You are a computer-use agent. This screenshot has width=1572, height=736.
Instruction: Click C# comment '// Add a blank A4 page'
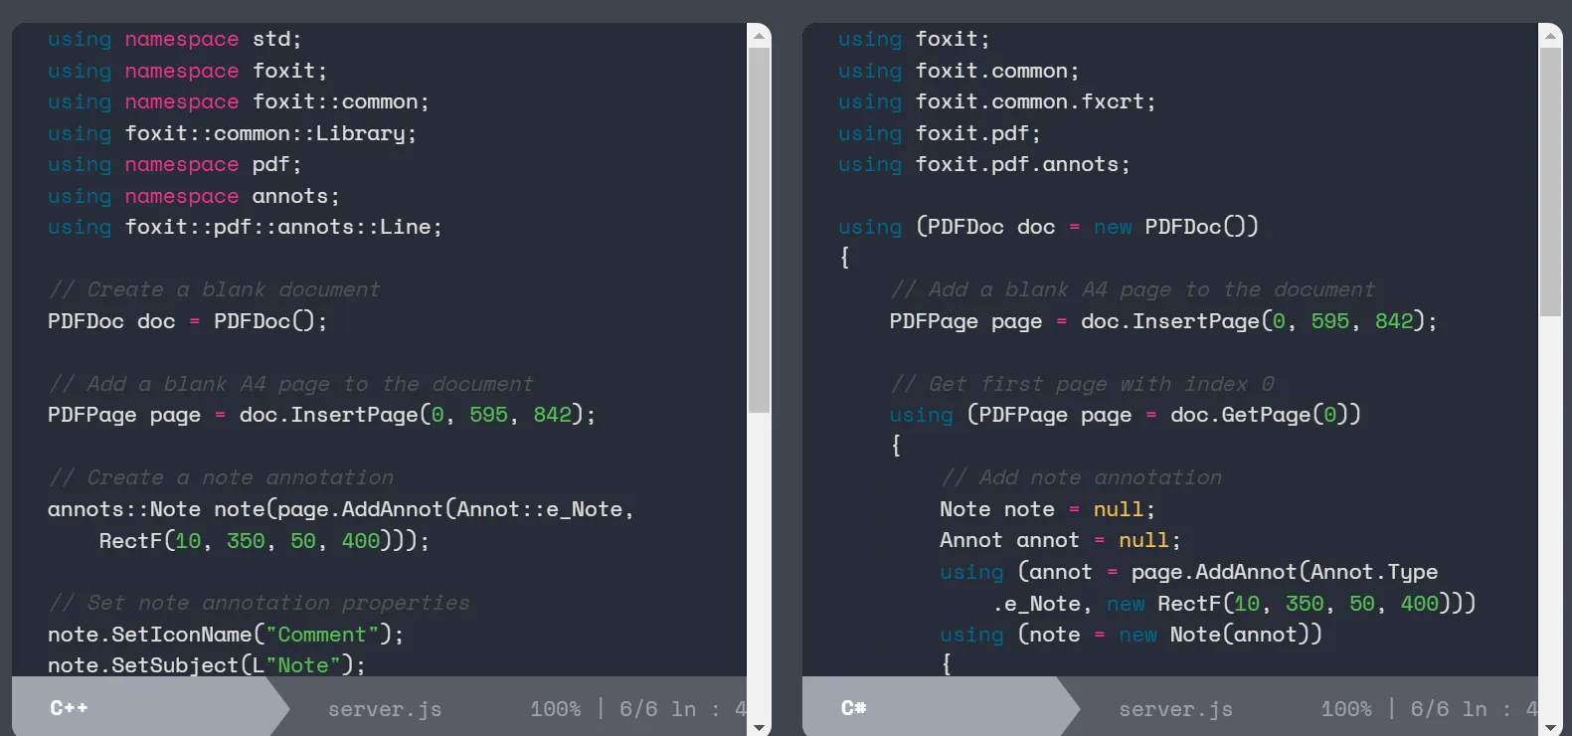pyautogui.click(x=1133, y=290)
